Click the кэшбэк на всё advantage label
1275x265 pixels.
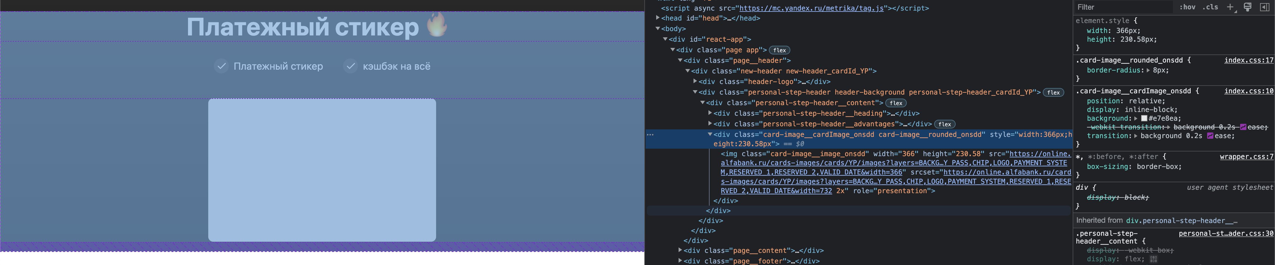click(x=397, y=66)
